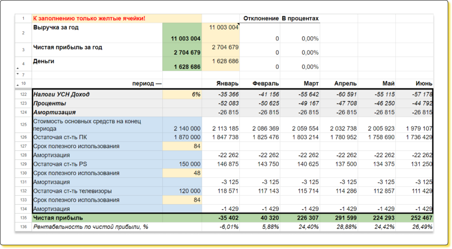Click profitability cell -6,01%
Viewport: 452px width, 249px height.
click(221, 227)
